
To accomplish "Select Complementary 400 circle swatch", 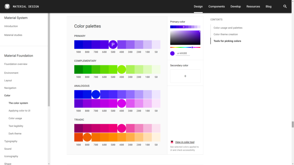I will click(121, 70).
